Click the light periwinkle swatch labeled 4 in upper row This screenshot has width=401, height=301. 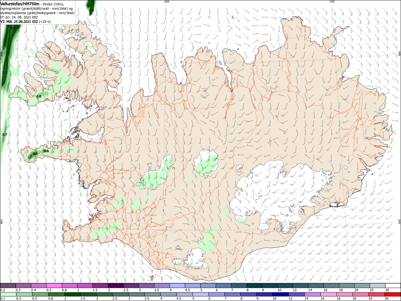tap(177, 286)
